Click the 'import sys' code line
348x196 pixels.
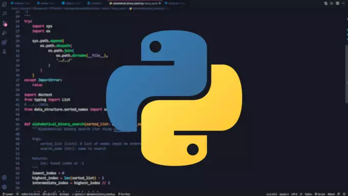(42, 26)
